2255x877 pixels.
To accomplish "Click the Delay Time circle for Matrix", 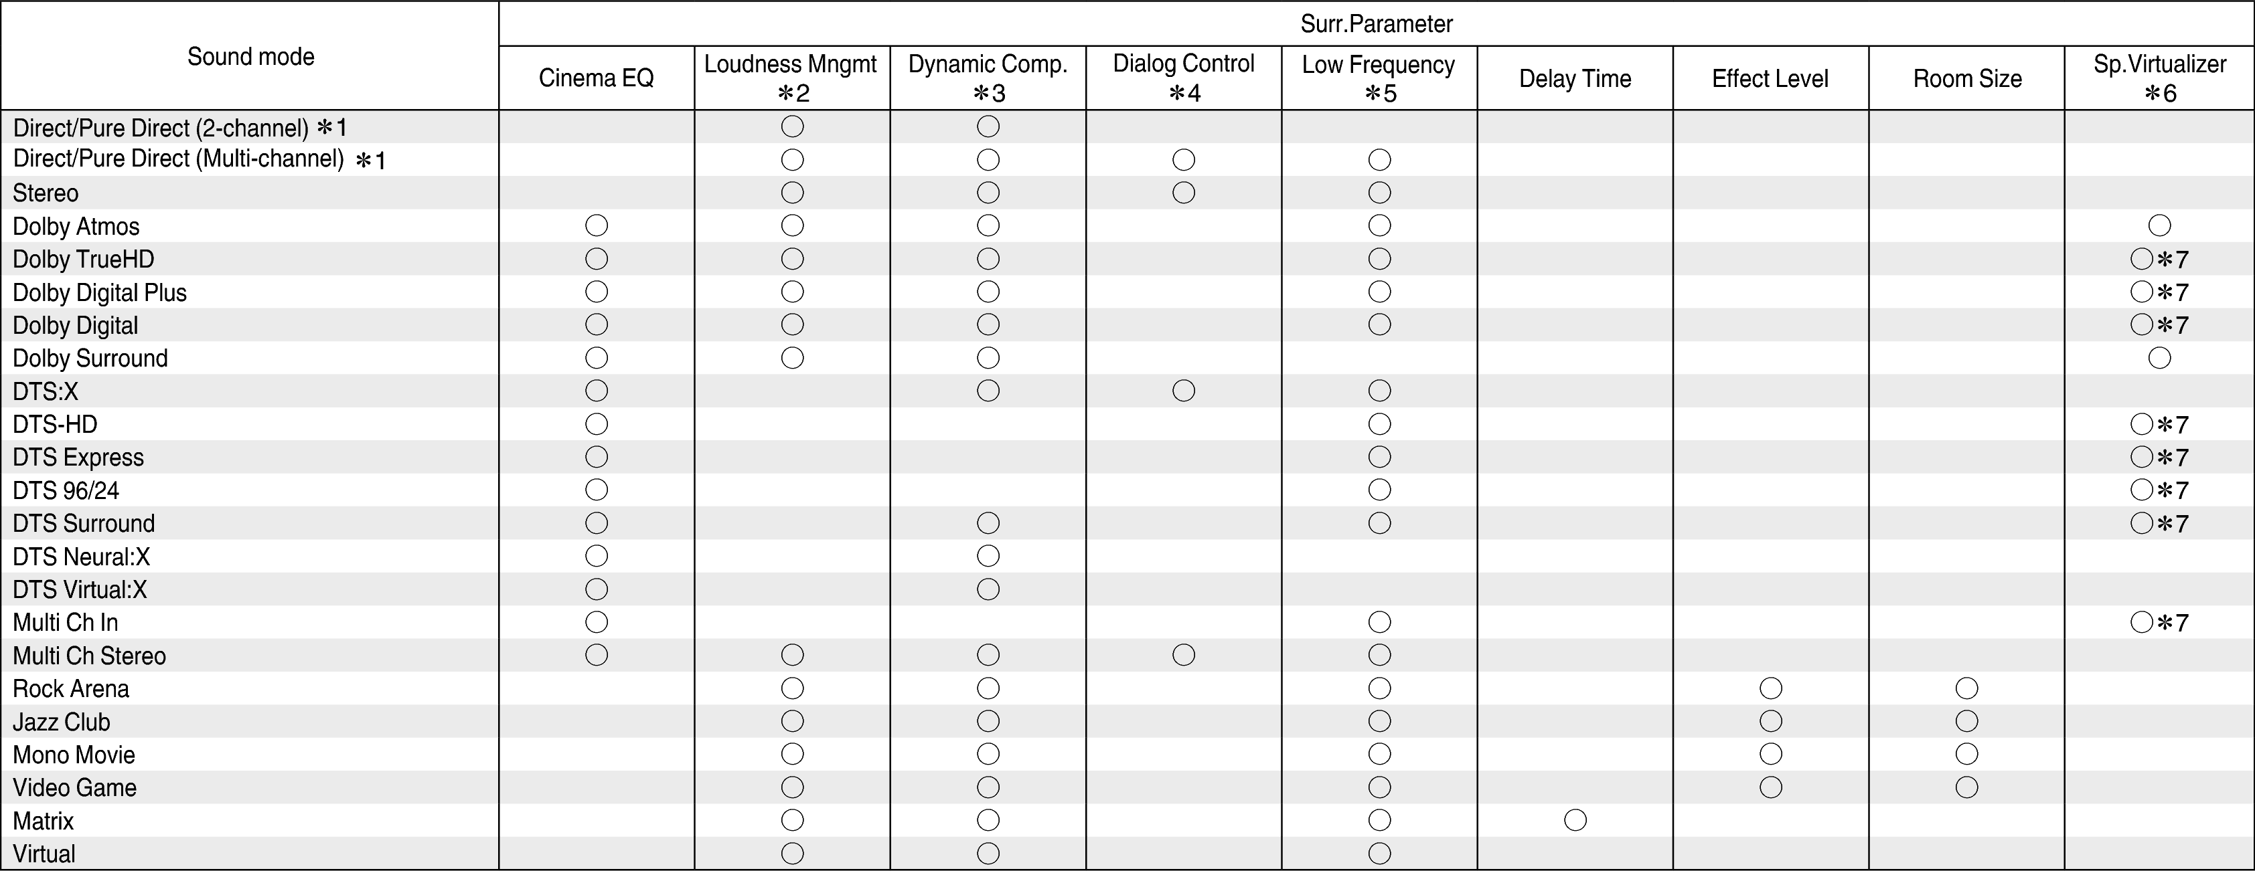I will click(x=1575, y=820).
